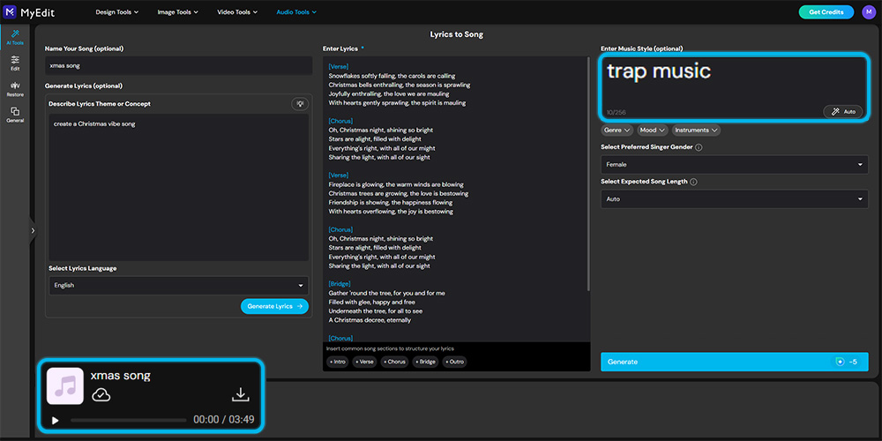The height and width of the screenshot is (441, 882).
Task: Click the 00:00 / 03:49 time display
Action: click(x=224, y=420)
